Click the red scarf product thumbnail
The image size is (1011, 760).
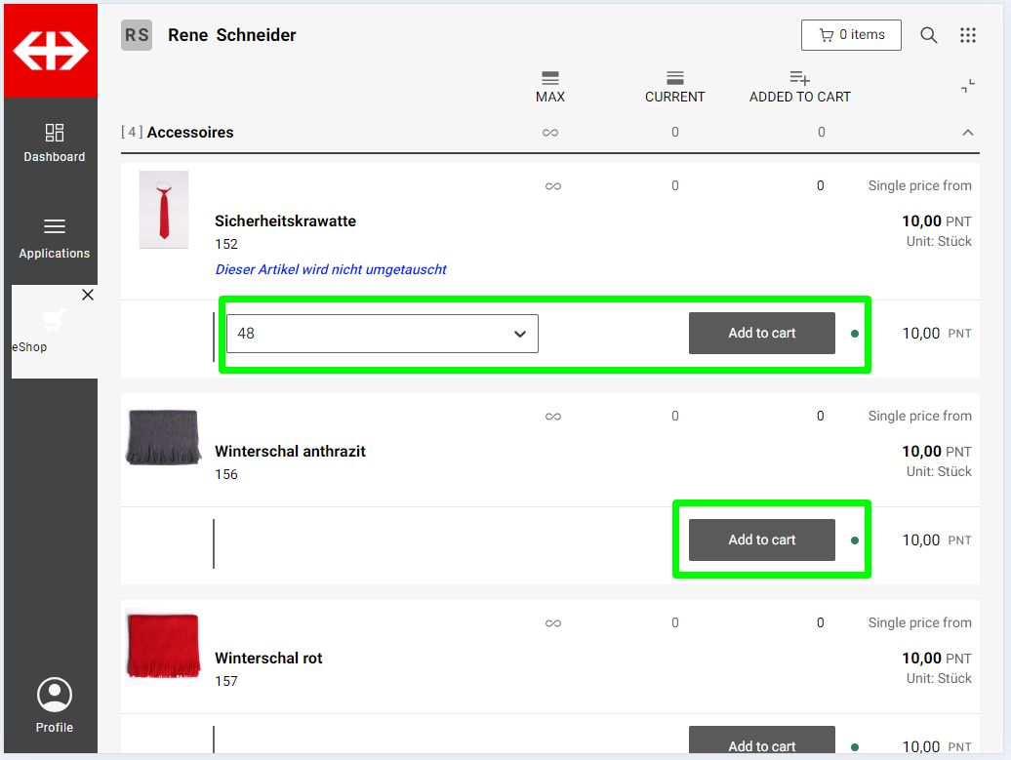[x=163, y=644]
